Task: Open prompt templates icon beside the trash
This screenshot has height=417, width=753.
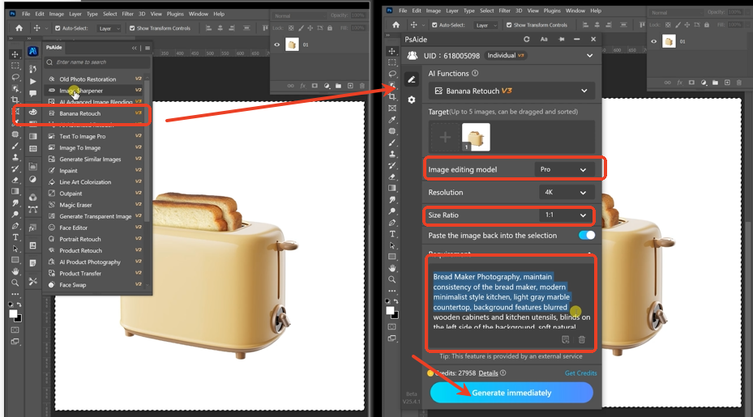Action: click(566, 340)
